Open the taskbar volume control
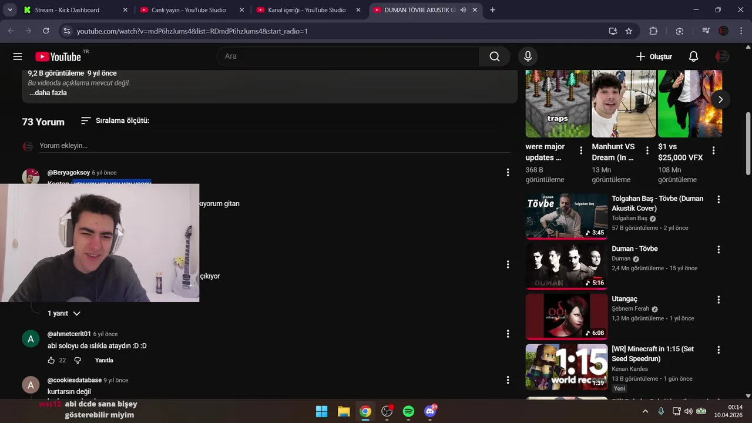The image size is (752, 423). [689, 411]
